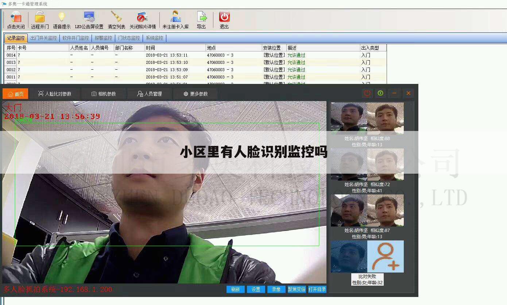The width and height of the screenshot is (507, 305).
Task: Click the 卡号 column header
Action: [43, 48]
